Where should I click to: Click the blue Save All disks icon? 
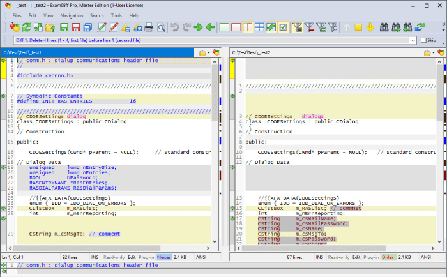87,27
